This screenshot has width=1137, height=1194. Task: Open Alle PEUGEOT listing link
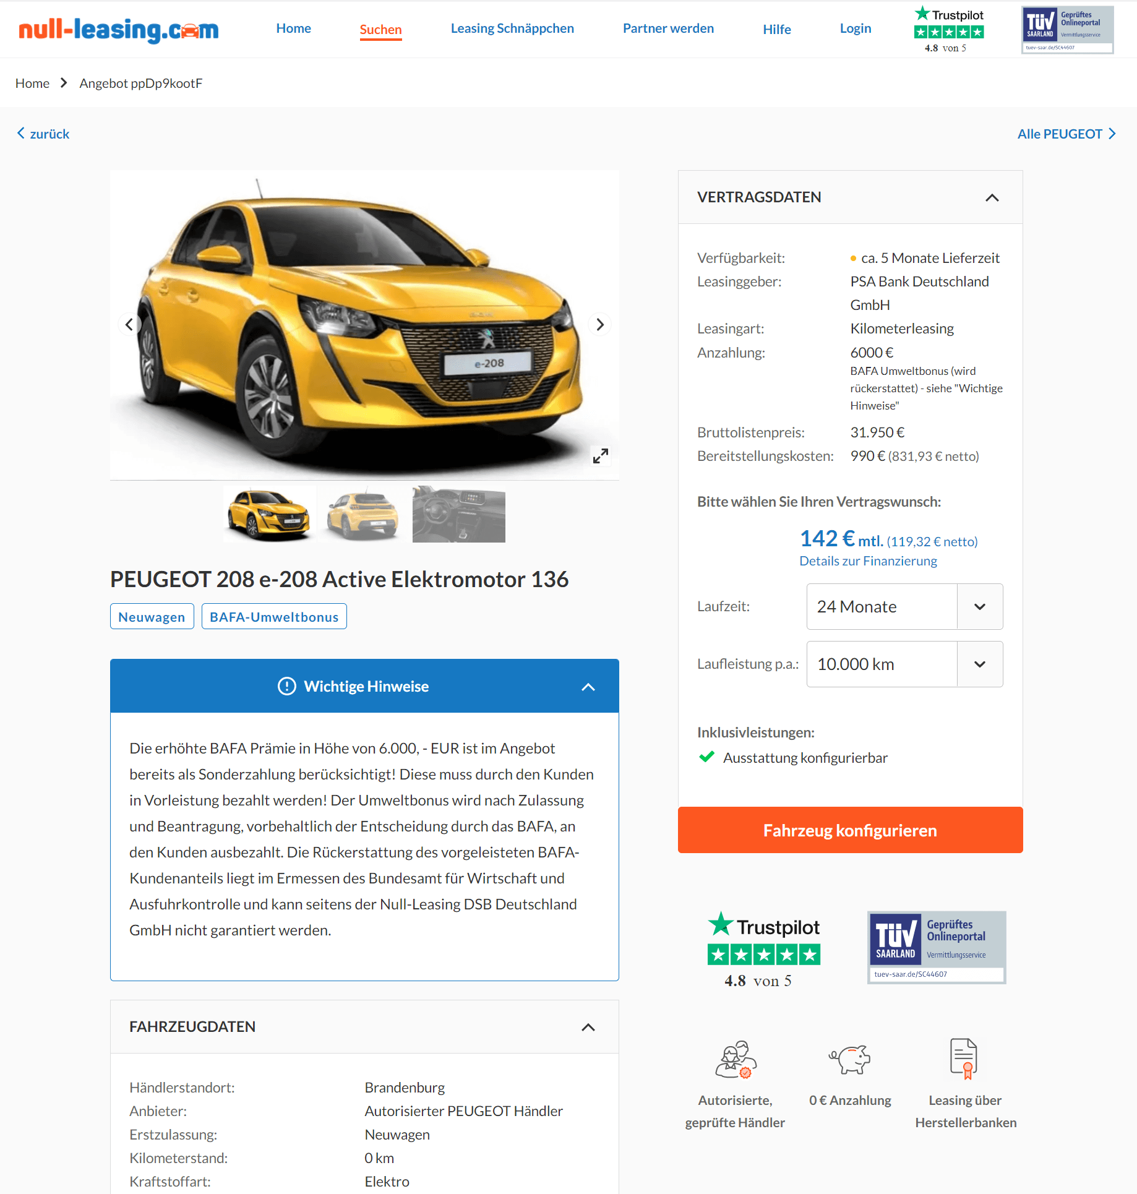click(1066, 134)
